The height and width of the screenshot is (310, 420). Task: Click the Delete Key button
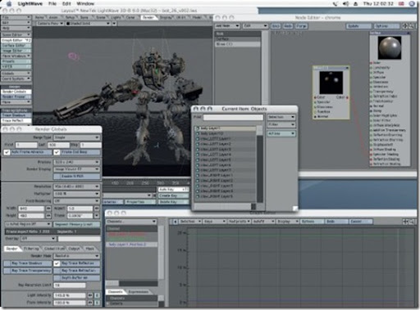(173, 202)
